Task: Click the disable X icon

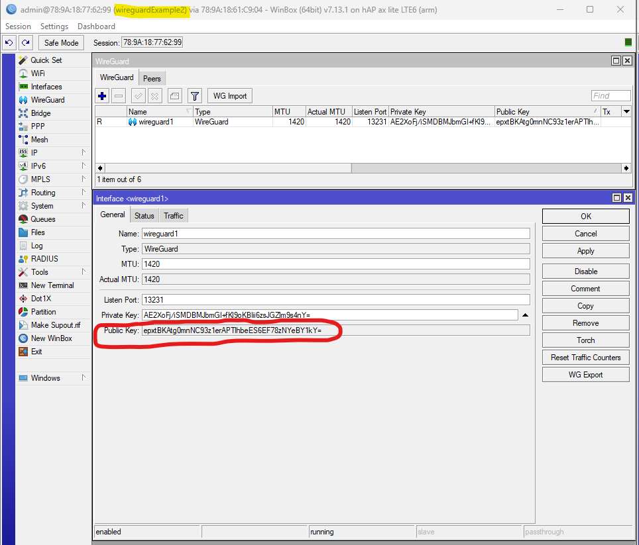Action: (155, 96)
